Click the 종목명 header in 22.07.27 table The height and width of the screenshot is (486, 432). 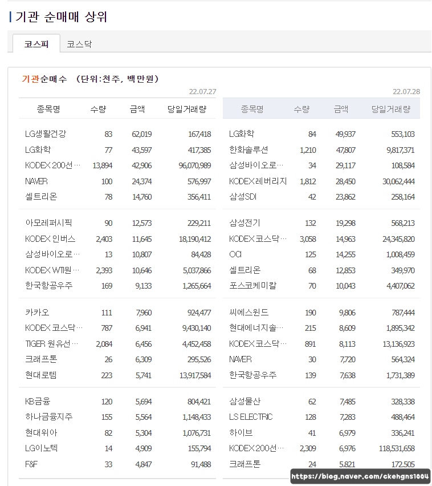48,109
